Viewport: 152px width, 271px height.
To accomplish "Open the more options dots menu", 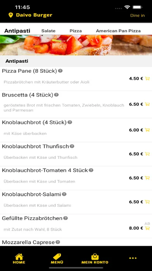I will click(133, 258).
